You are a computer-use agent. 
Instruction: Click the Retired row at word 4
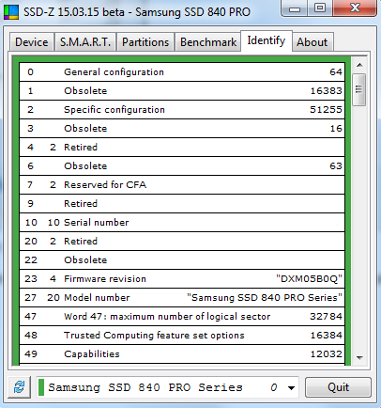pos(182,148)
